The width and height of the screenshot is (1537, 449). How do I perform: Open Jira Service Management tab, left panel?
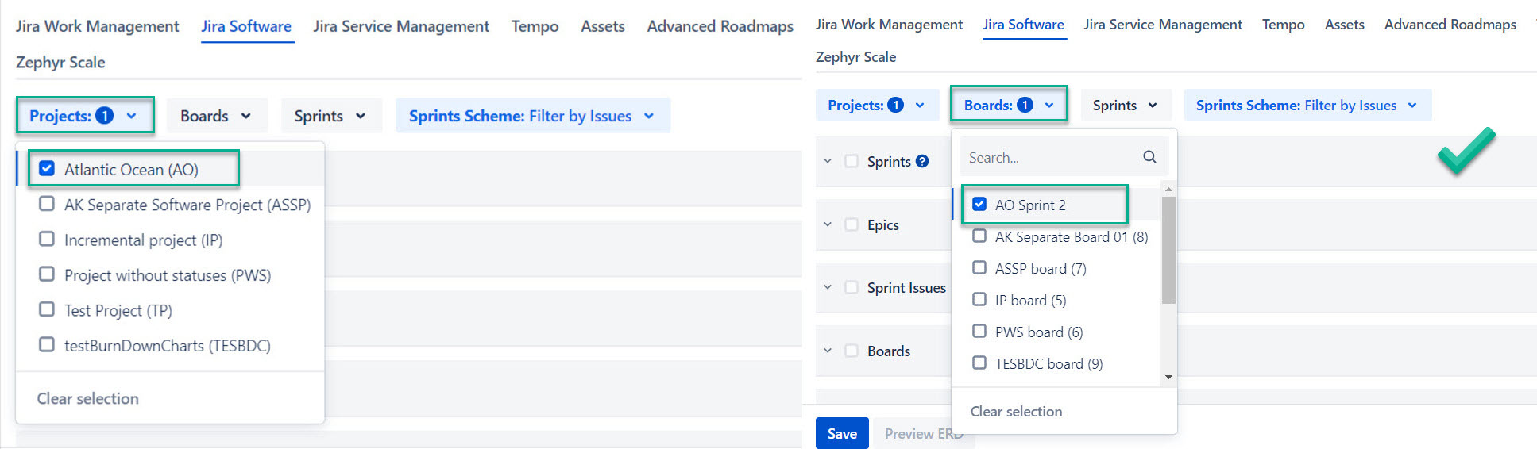click(x=401, y=26)
